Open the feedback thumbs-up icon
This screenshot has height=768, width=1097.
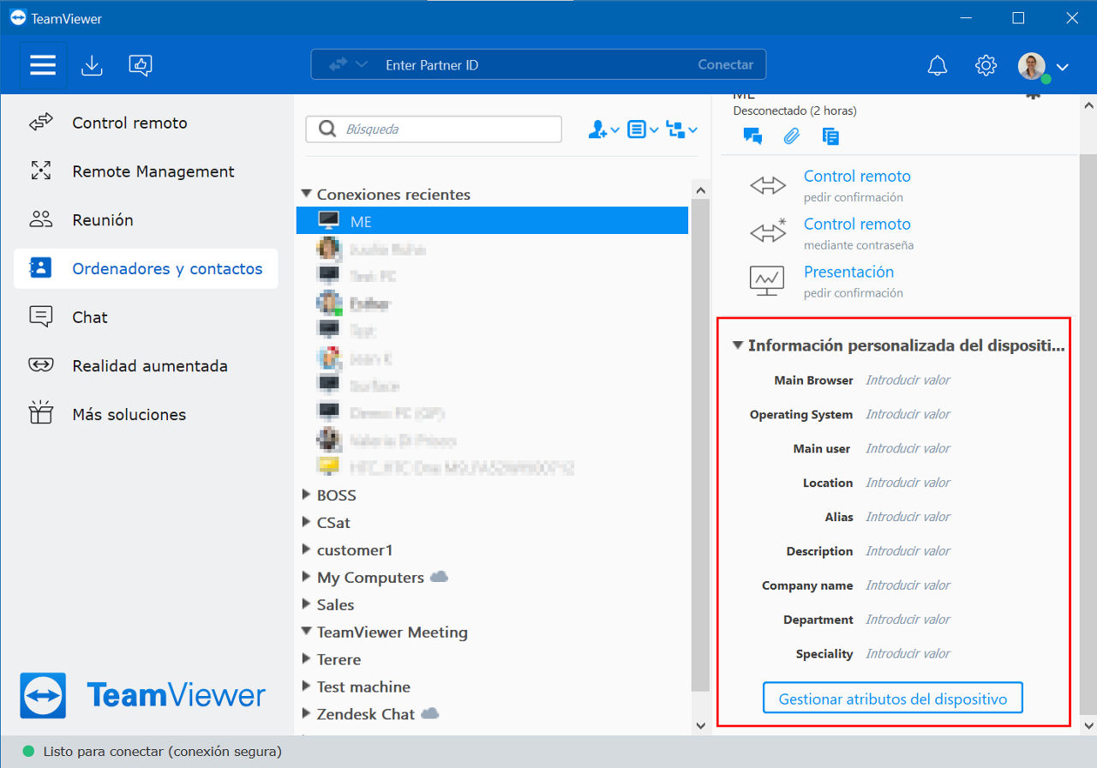coord(141,65)
